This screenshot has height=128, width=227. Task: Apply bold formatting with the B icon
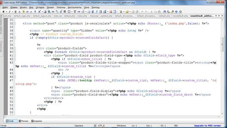4,12
